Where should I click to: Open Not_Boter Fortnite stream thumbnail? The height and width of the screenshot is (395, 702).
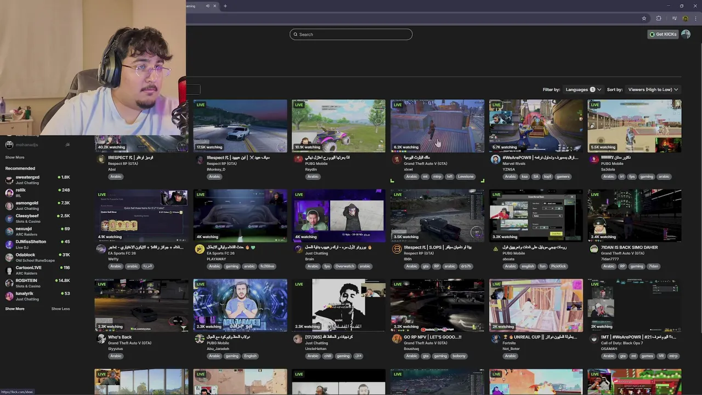(536, 306)
